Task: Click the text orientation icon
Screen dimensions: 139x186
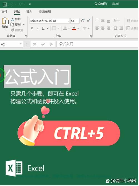Action: 115,20
